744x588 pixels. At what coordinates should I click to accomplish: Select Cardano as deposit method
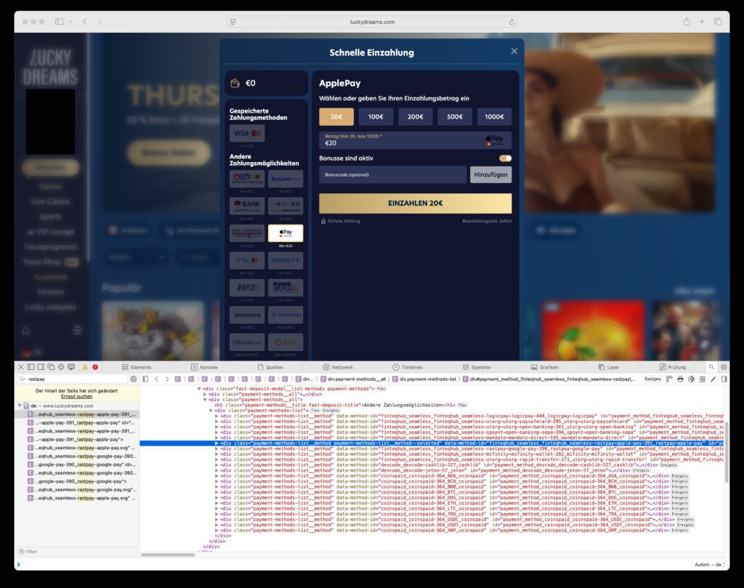pos(286,315)
